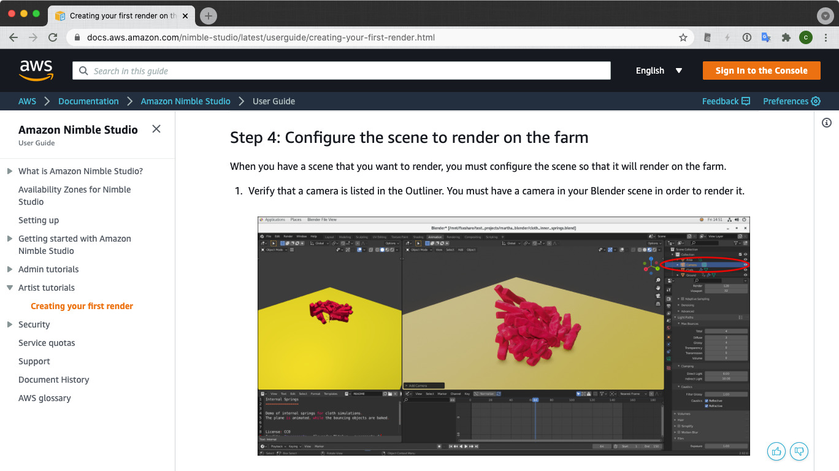The width and height of the screenshot is (839, 471).
Task: Click the AWS home logo
Action: tap(36, 70)
